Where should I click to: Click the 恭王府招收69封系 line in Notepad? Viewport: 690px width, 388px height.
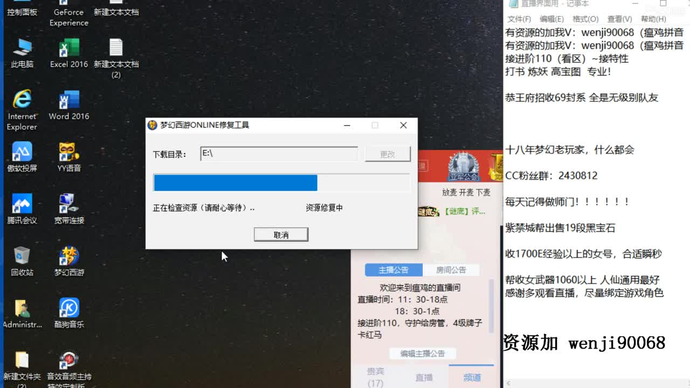582,98
